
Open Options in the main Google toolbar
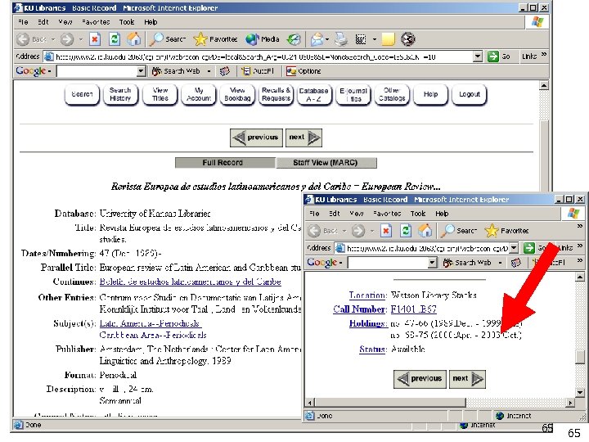point(303,71)
